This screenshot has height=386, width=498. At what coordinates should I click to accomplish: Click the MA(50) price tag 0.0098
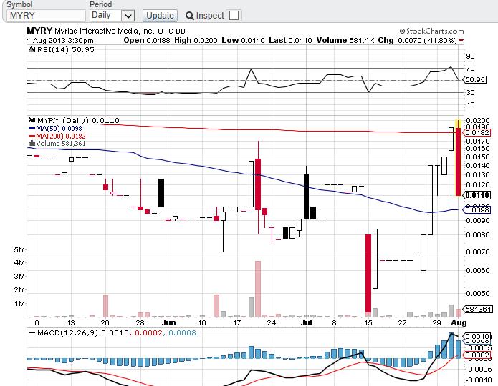477,209
